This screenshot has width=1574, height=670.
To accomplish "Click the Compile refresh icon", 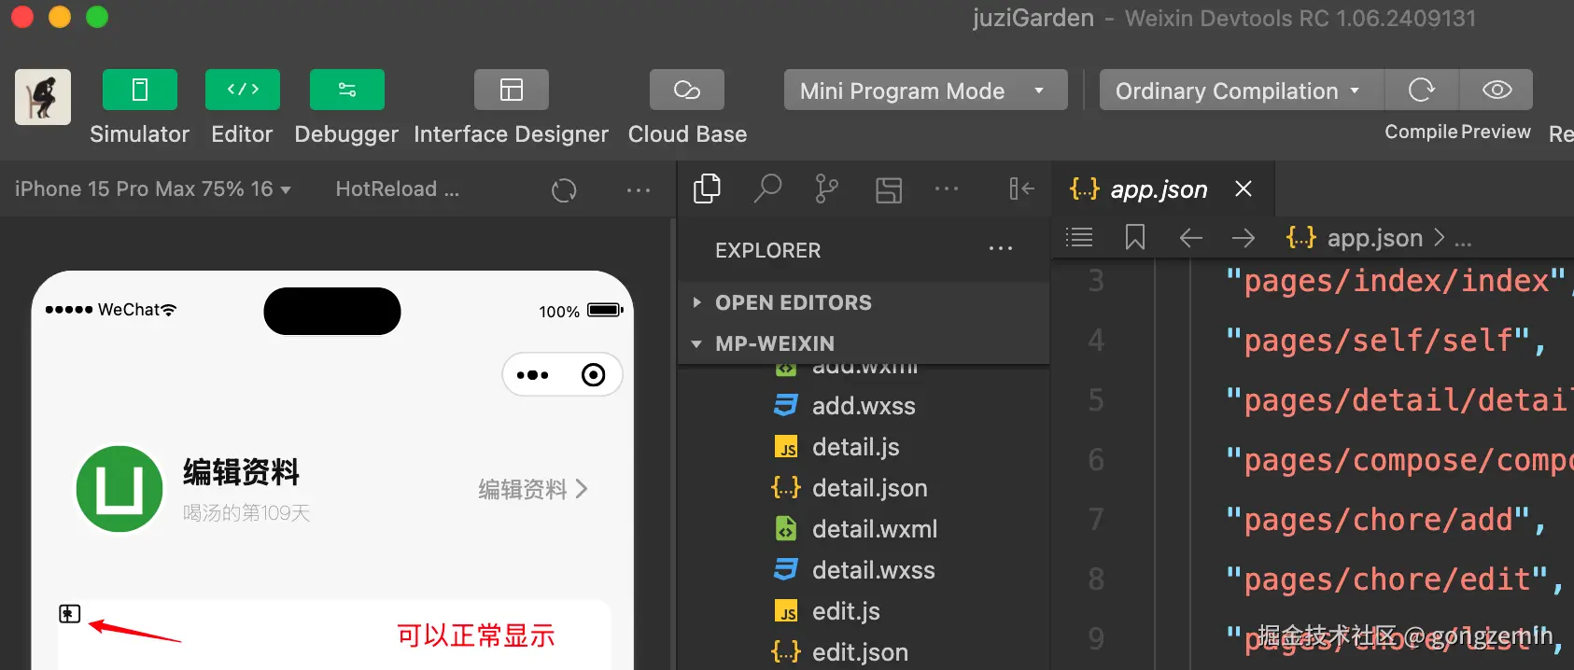I will click(1421, 90).
